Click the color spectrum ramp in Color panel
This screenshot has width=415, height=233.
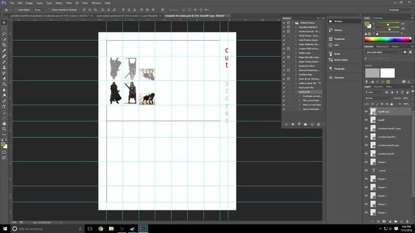388,39
